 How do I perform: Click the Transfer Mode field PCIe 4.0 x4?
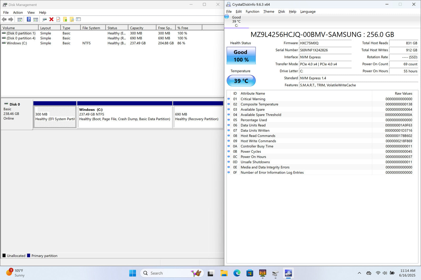325,64
